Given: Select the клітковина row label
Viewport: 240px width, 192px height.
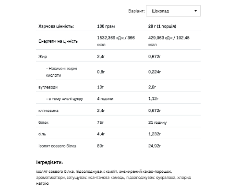Looking at the screenshot, I should click(48, 110).
